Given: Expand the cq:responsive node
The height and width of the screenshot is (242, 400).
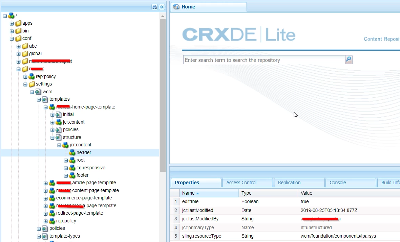Looking at the screenshot, I should click(66, 168).
